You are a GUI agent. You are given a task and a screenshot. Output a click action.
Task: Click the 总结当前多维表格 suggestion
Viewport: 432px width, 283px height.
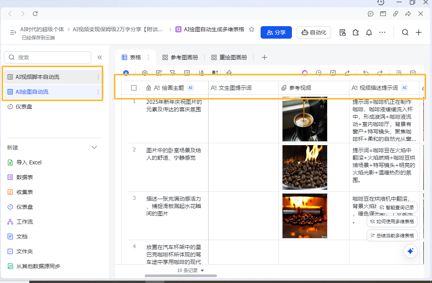(392, 235)
